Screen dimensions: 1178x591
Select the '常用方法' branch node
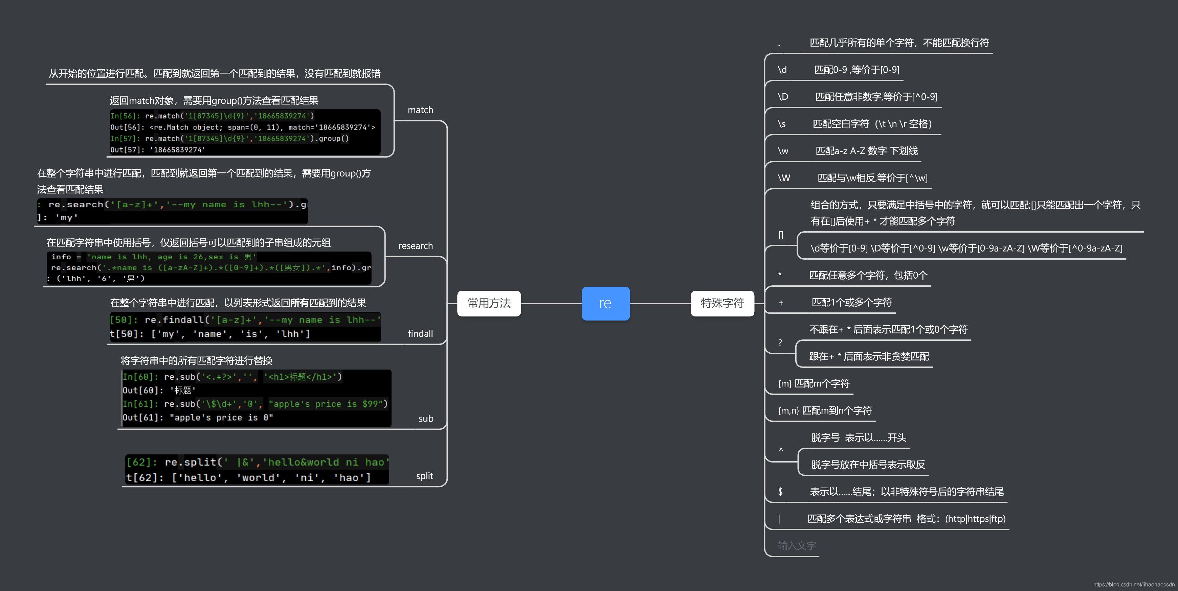489,303
